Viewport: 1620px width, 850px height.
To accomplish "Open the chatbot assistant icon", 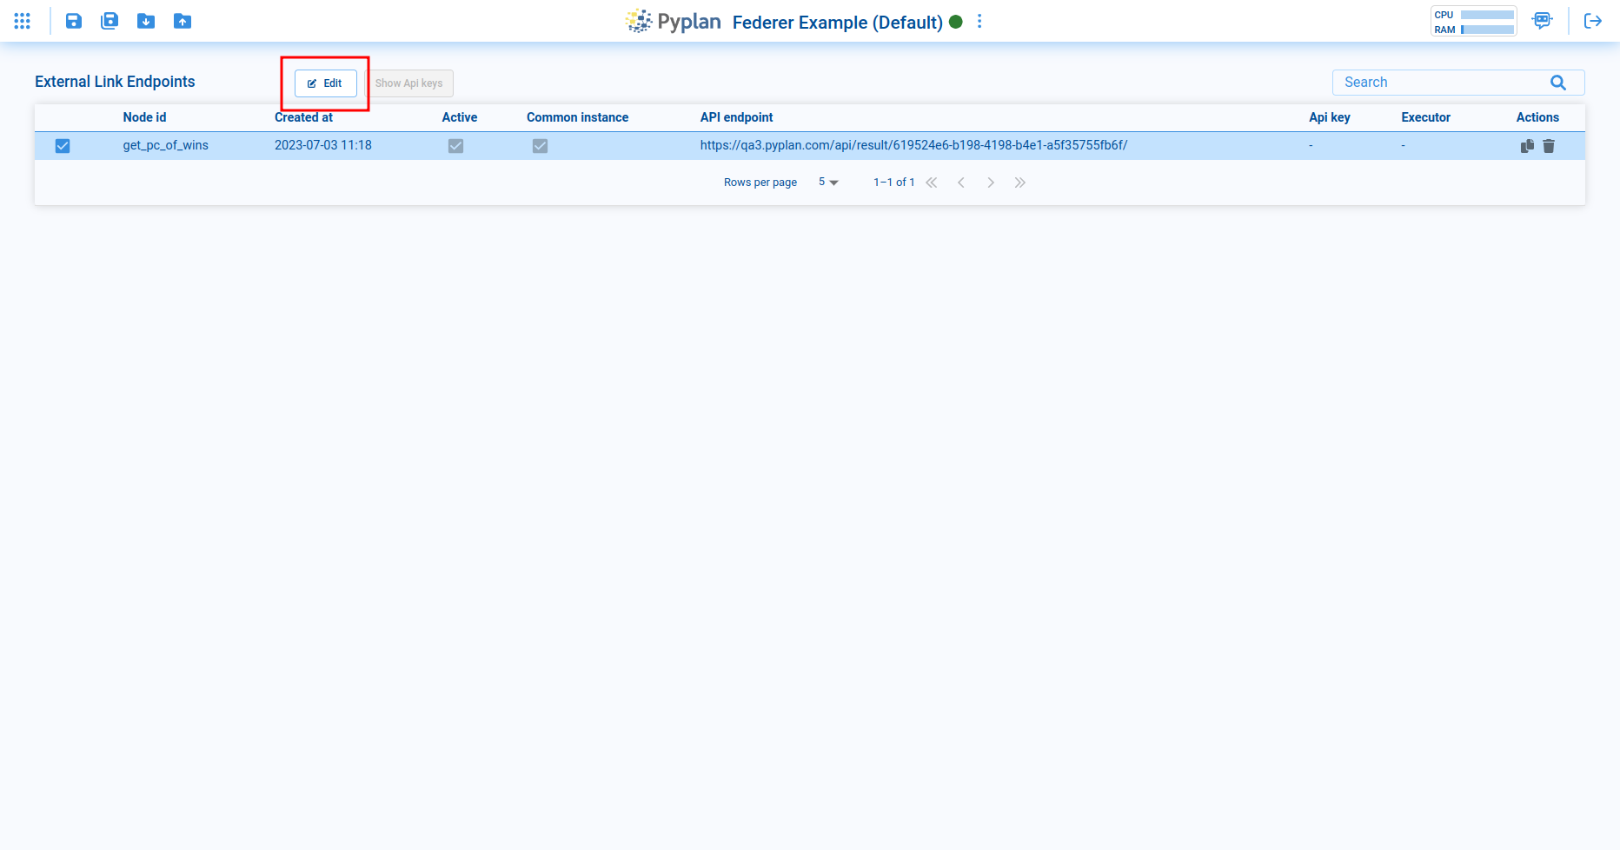I will pos(1542,21).
